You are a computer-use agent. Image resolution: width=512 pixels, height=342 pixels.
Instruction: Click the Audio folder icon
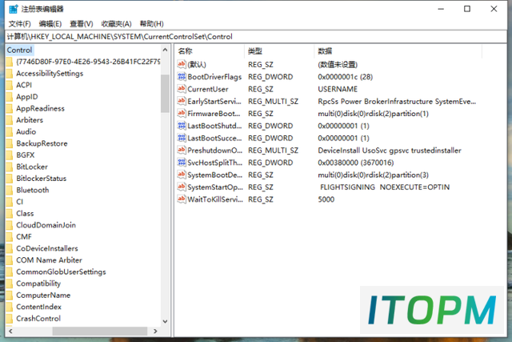click(x=10, y=132)
